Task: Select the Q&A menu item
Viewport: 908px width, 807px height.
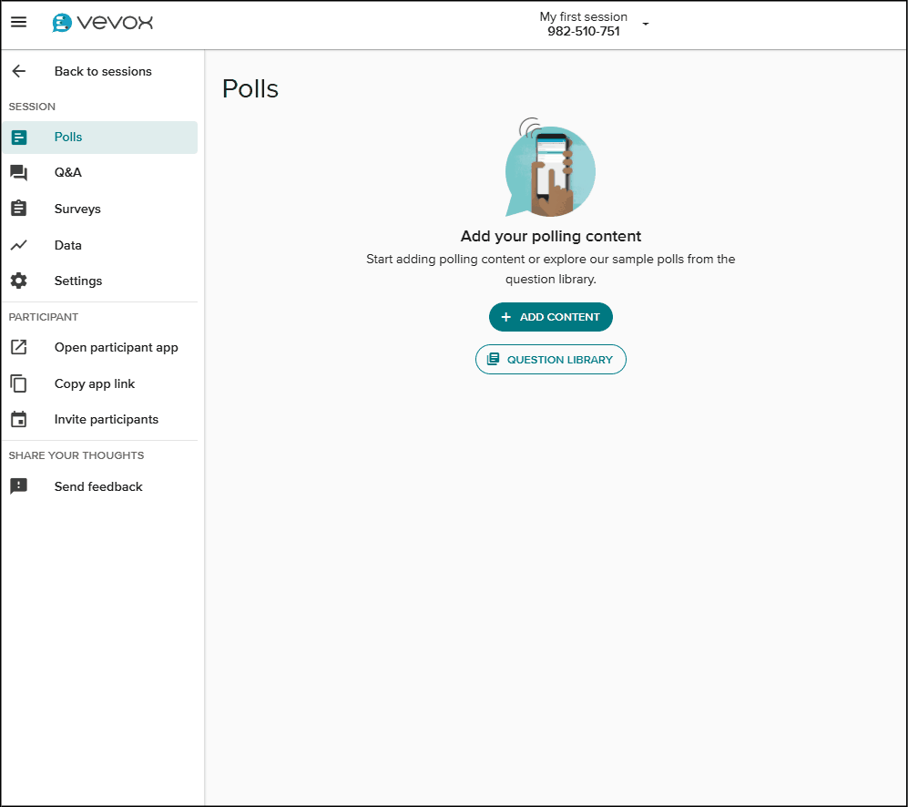Action: (x=68, y=173)
